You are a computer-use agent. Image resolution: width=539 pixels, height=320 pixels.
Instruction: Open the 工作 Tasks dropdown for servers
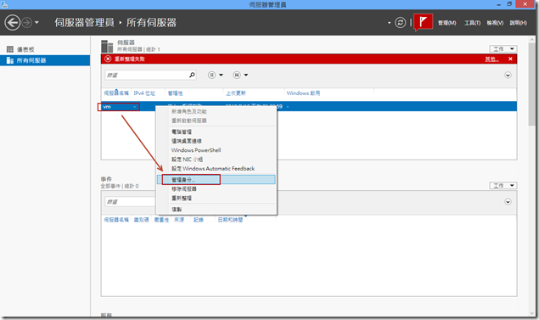click(503, 49)
